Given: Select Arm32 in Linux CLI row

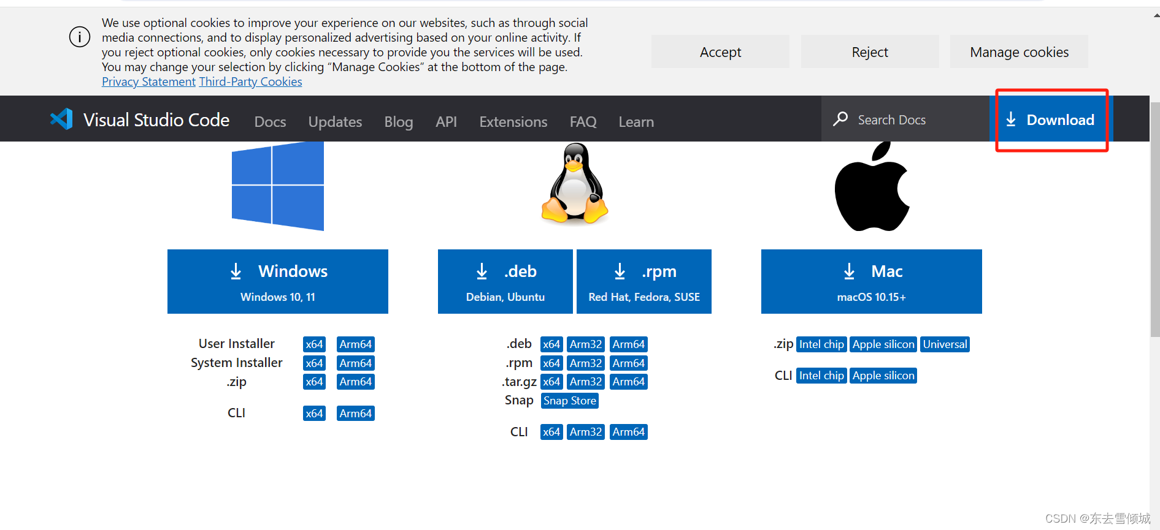Looking at the screenshot, I should 586,432.
